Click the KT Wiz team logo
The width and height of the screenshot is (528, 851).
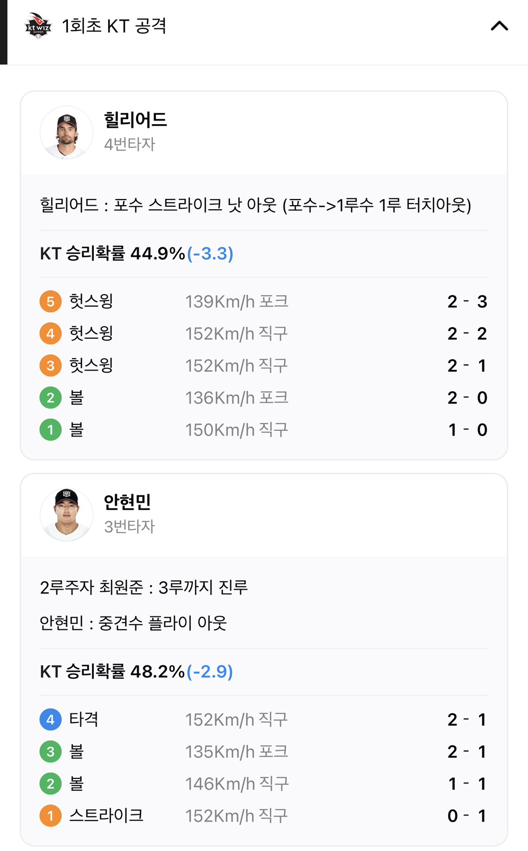[x=38, y=26]
